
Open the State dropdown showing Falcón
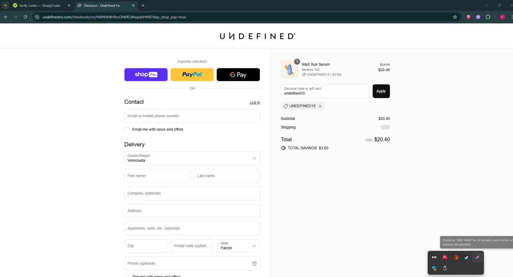coord(238,246)
